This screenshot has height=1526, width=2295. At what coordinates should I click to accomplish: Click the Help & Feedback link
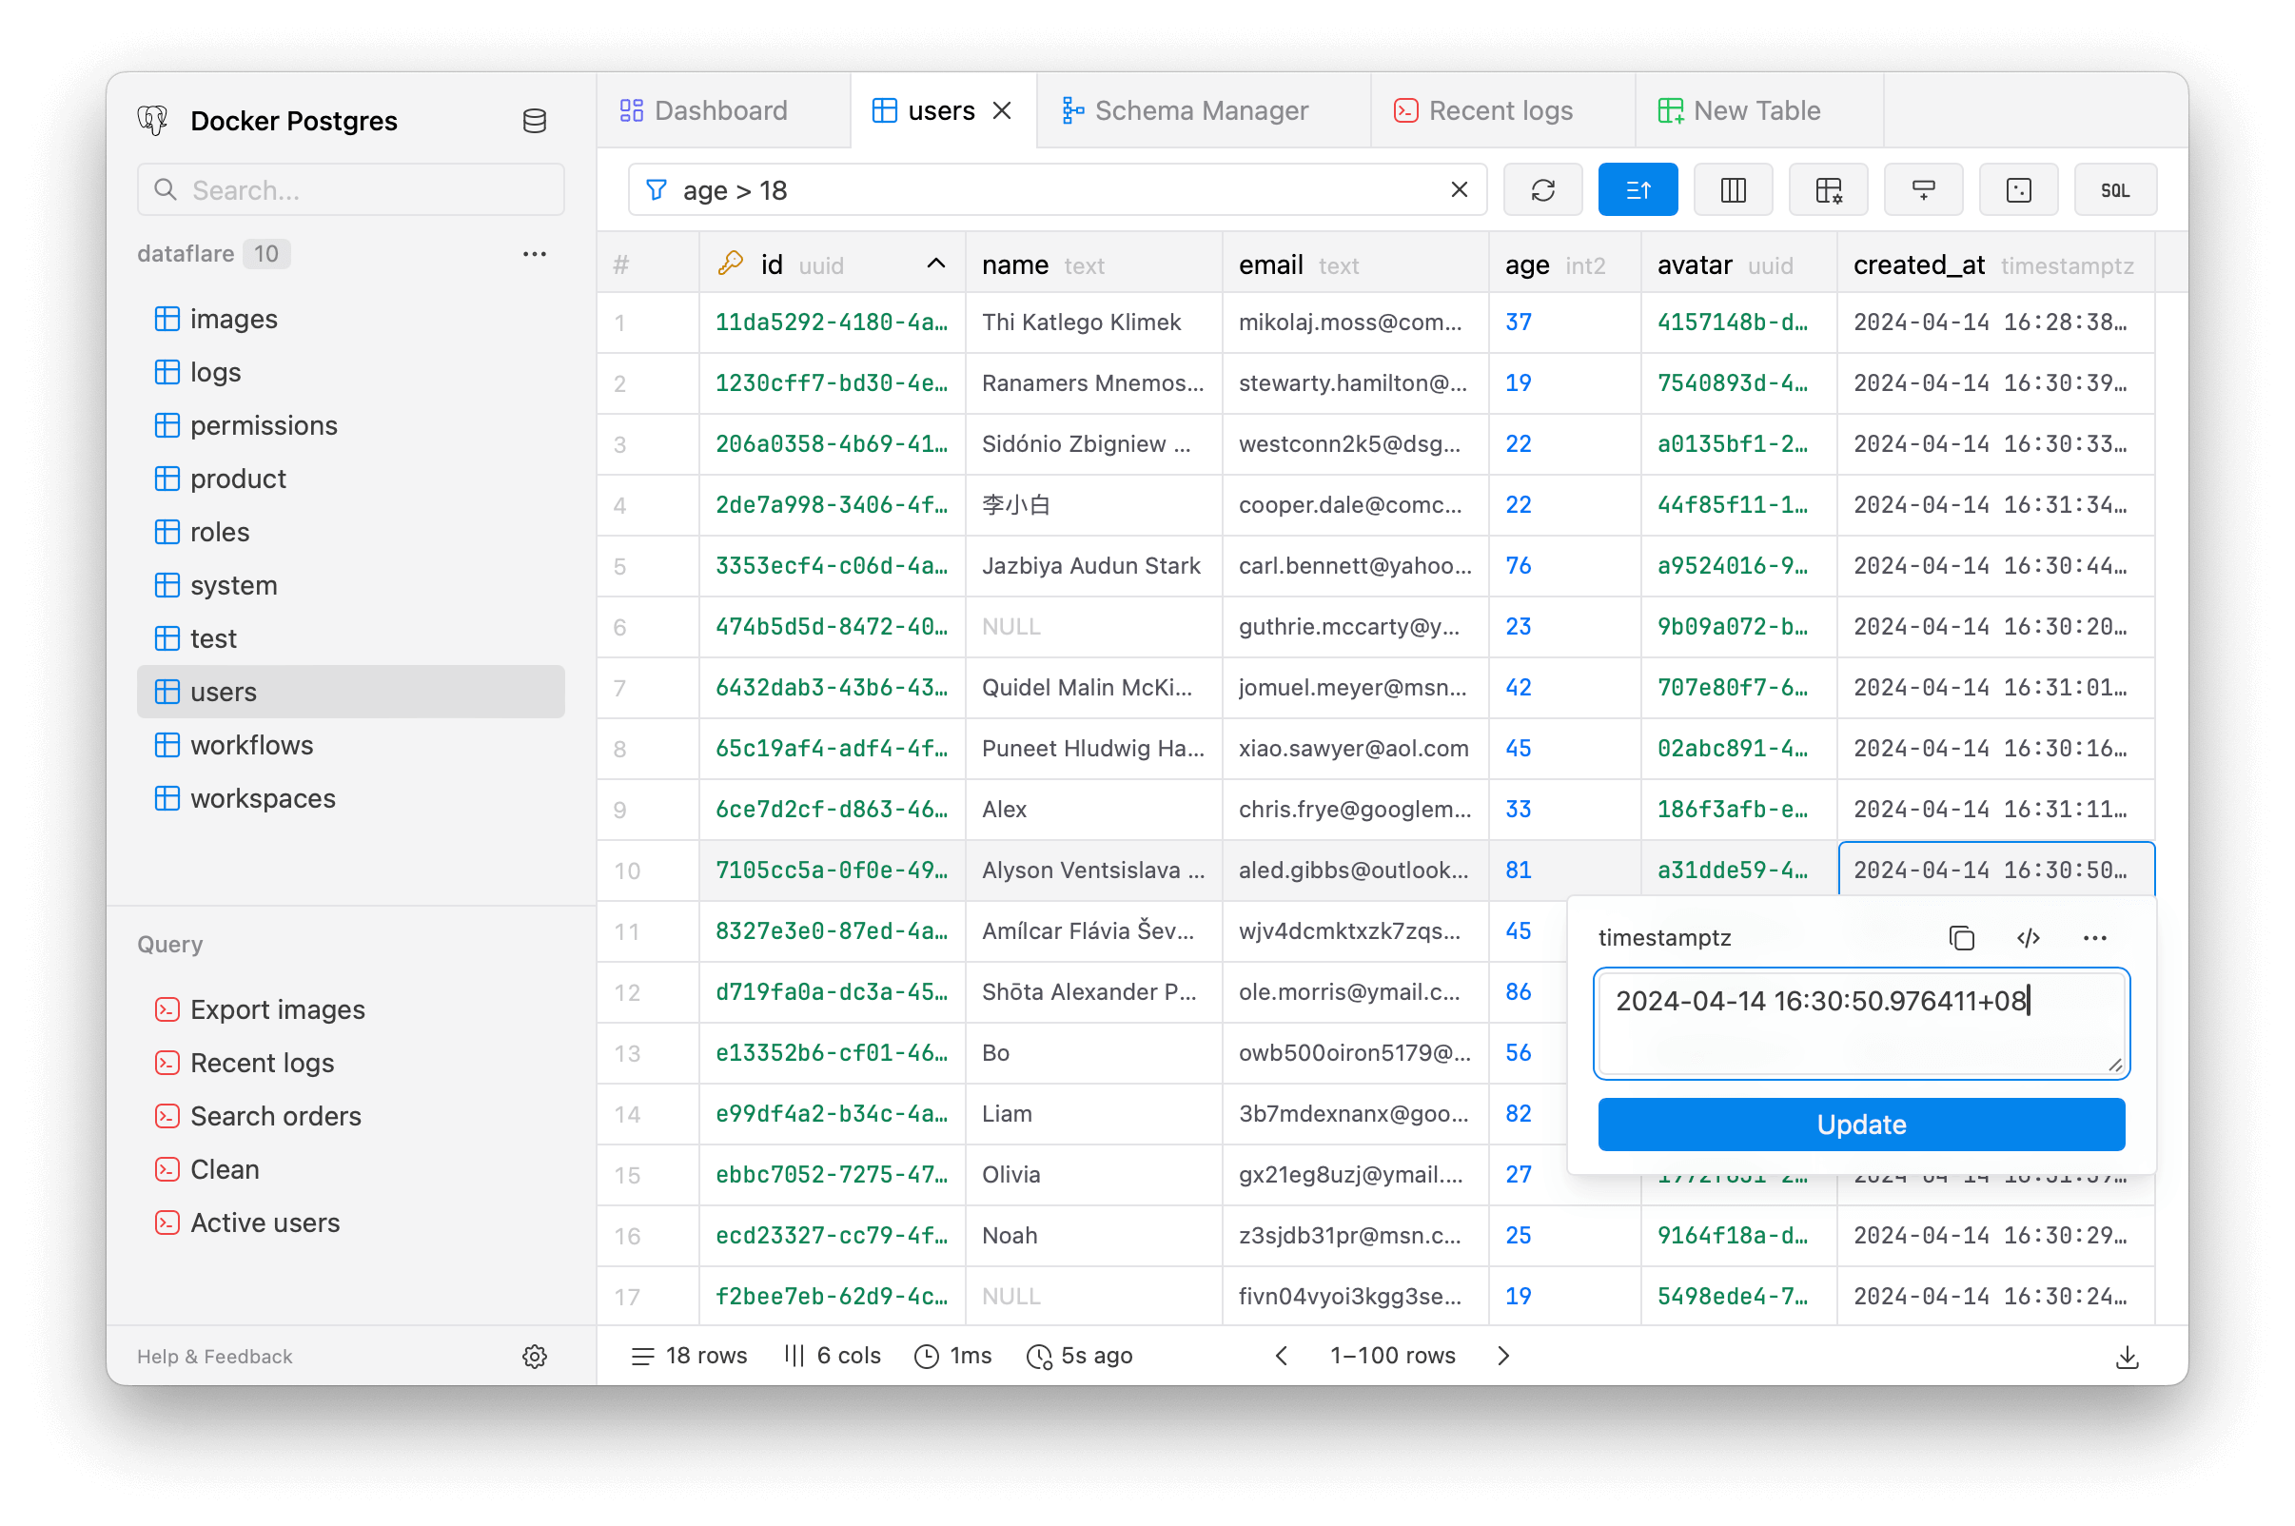(x=214, y=1357)
